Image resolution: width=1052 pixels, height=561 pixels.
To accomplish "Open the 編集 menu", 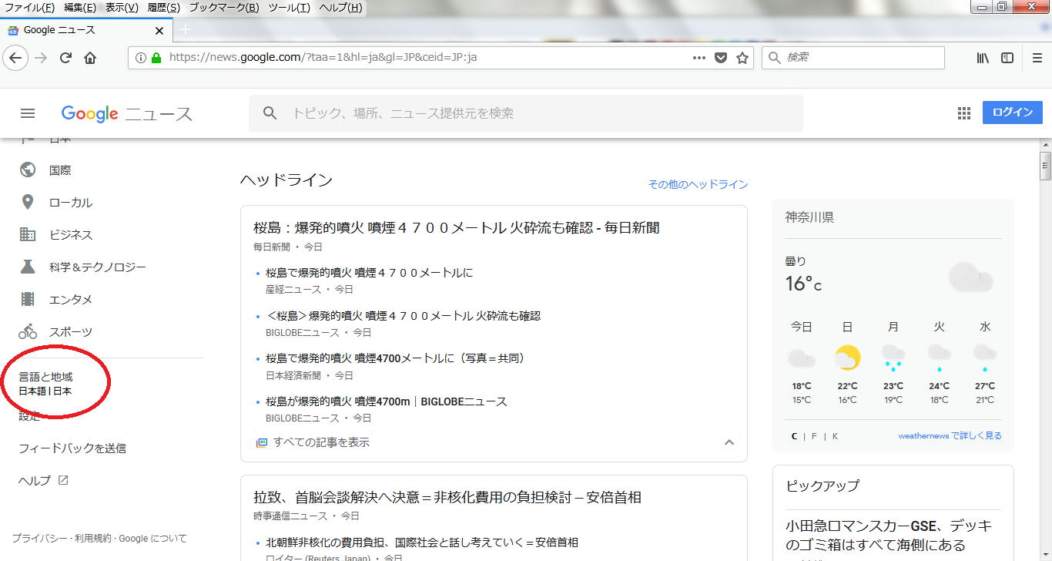I will [80, 8].
